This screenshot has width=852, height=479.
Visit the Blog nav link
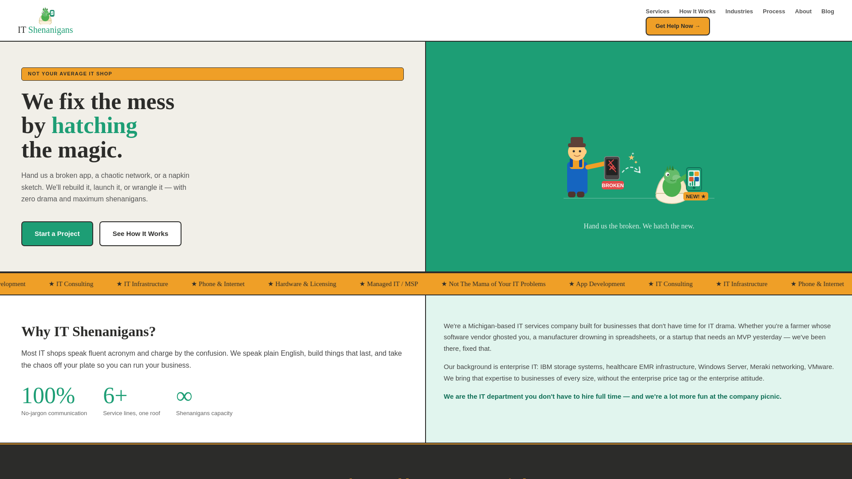pos(827,12)
